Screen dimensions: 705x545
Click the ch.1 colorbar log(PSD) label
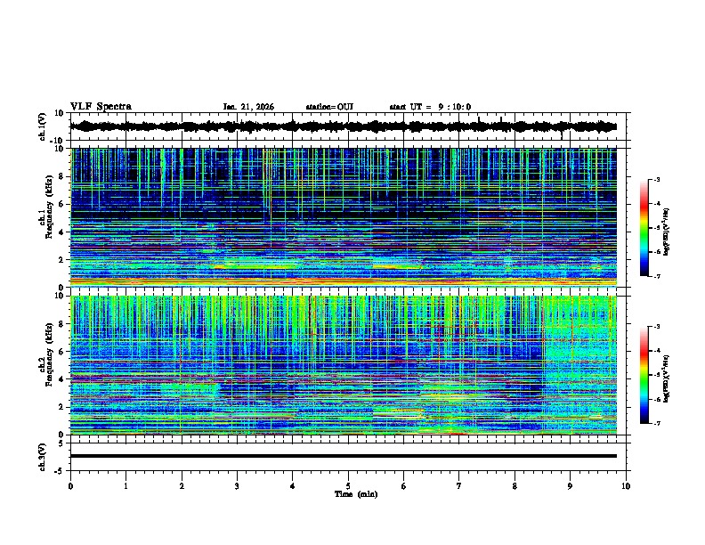click(x=667, y=232)
